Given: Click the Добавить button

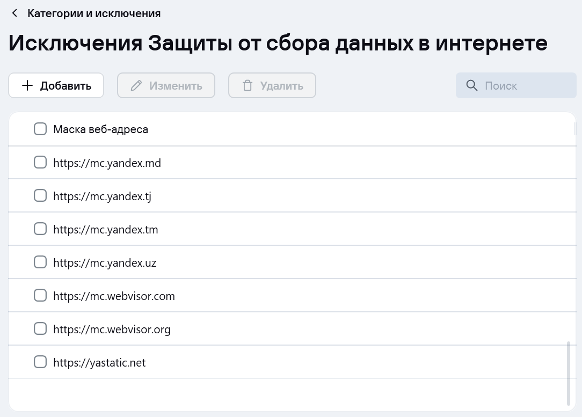Looking at the screenshot, I should click(x=56, y=85).
